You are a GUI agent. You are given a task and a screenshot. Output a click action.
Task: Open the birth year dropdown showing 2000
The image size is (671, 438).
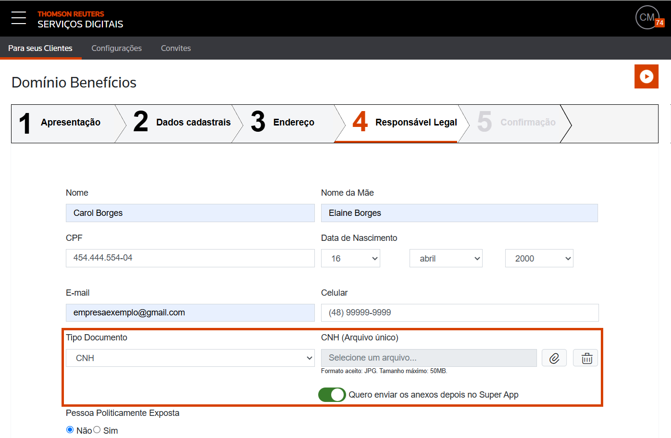pyautogui.click(x=539, y=258)
